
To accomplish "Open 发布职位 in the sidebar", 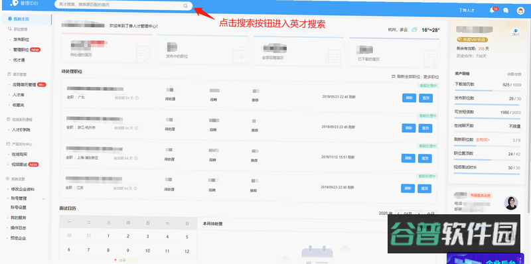I will (x=21, y=40).
